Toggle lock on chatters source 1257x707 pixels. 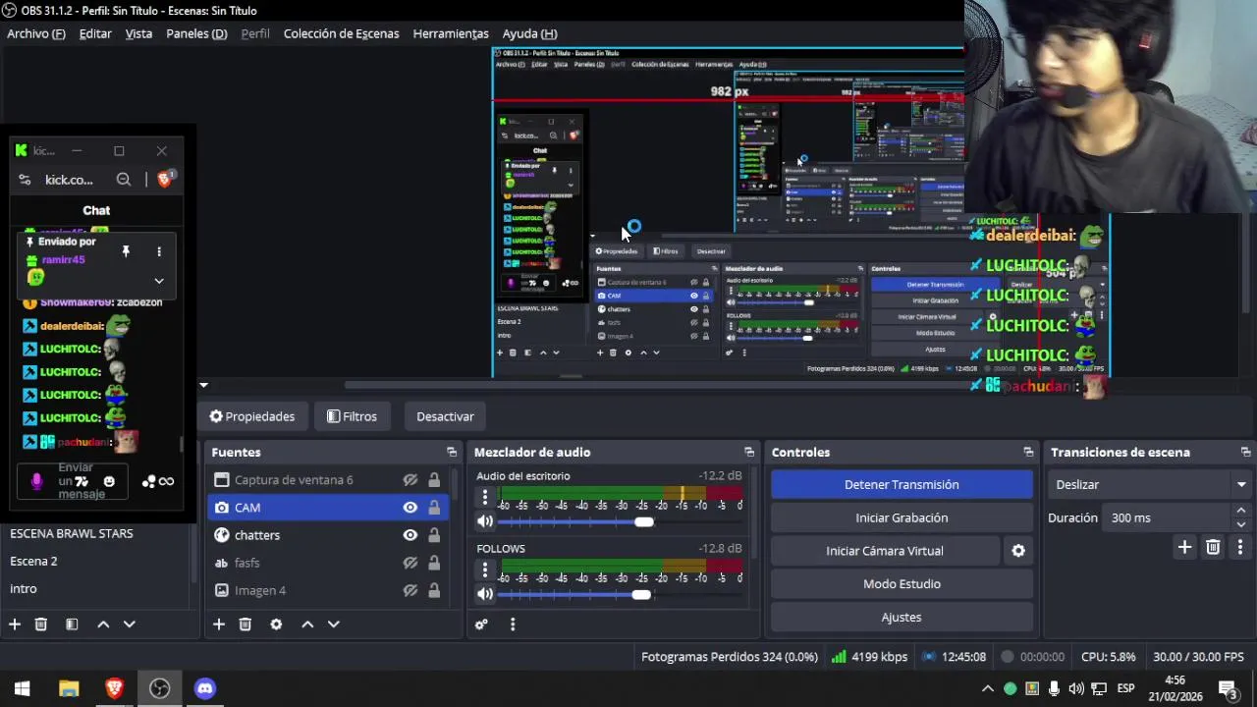coord(434,535)
